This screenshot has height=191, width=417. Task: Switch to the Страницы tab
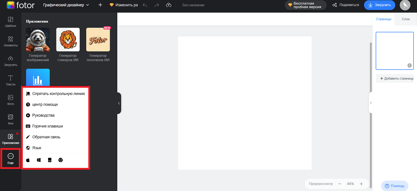click(383, 19)
